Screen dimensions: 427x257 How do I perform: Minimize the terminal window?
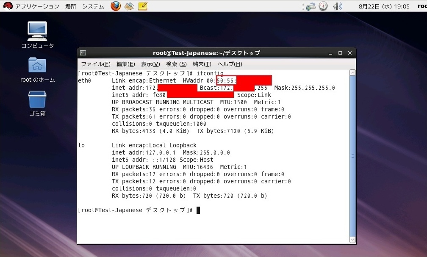tap(330, 53)
